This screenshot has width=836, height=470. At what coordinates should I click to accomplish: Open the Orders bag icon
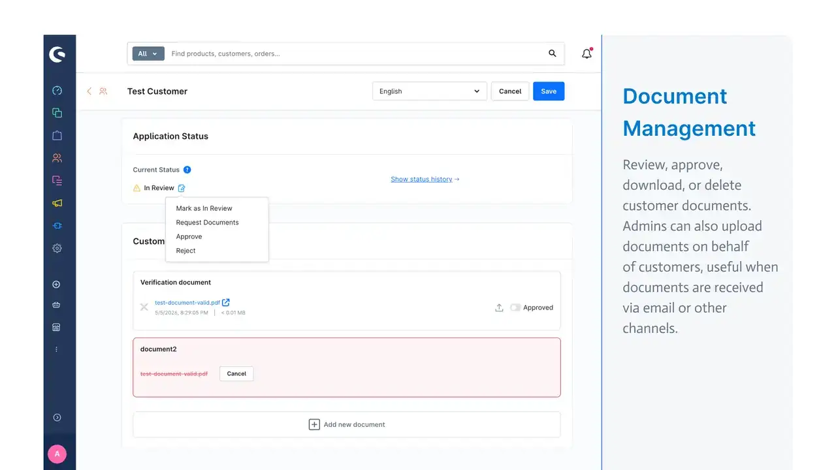(x=57, y=136)
